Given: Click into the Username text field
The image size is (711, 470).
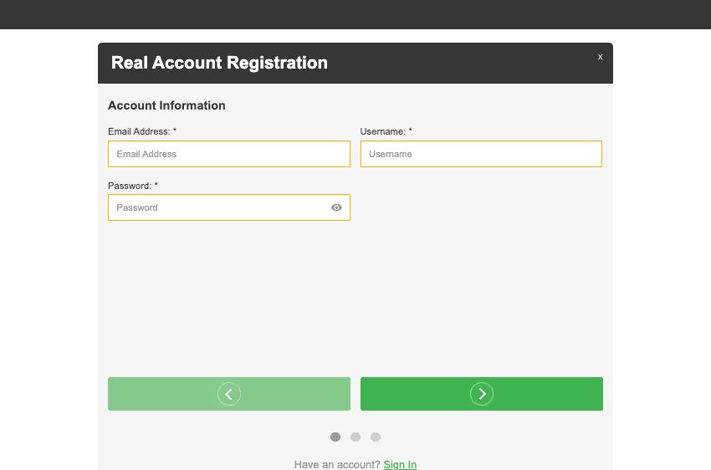Looking at the screenshot, I should pyautogui.click(x=481, y=154).
